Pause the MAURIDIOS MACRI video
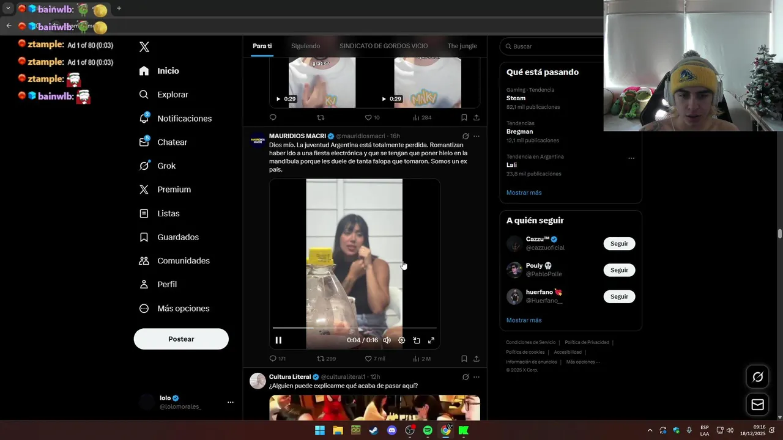 coord(278,340)
